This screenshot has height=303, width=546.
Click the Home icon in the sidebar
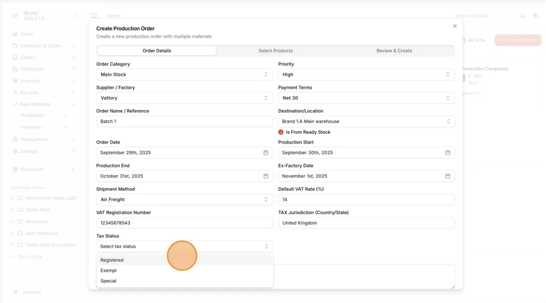tap(15, 34)
